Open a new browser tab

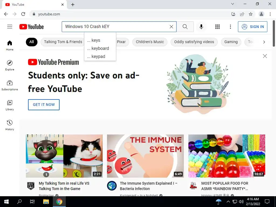pyautogui.click(x=73, y=5)
